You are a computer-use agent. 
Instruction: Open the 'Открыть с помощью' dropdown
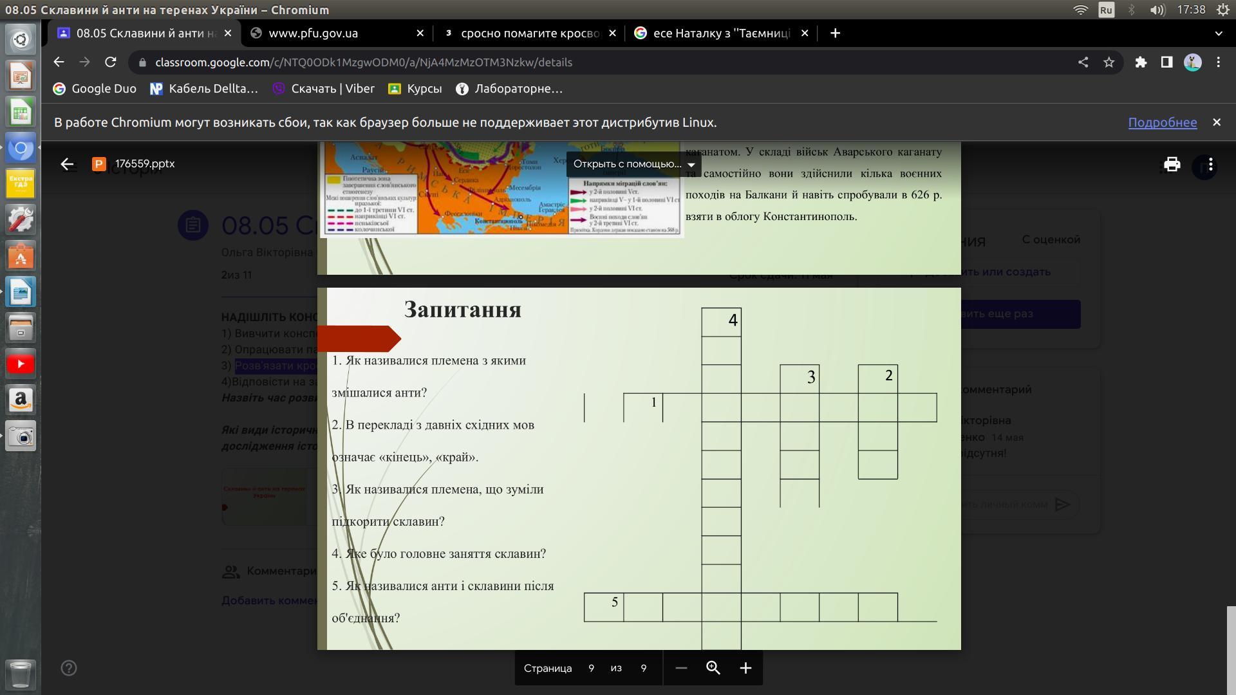tap(633, 164)
